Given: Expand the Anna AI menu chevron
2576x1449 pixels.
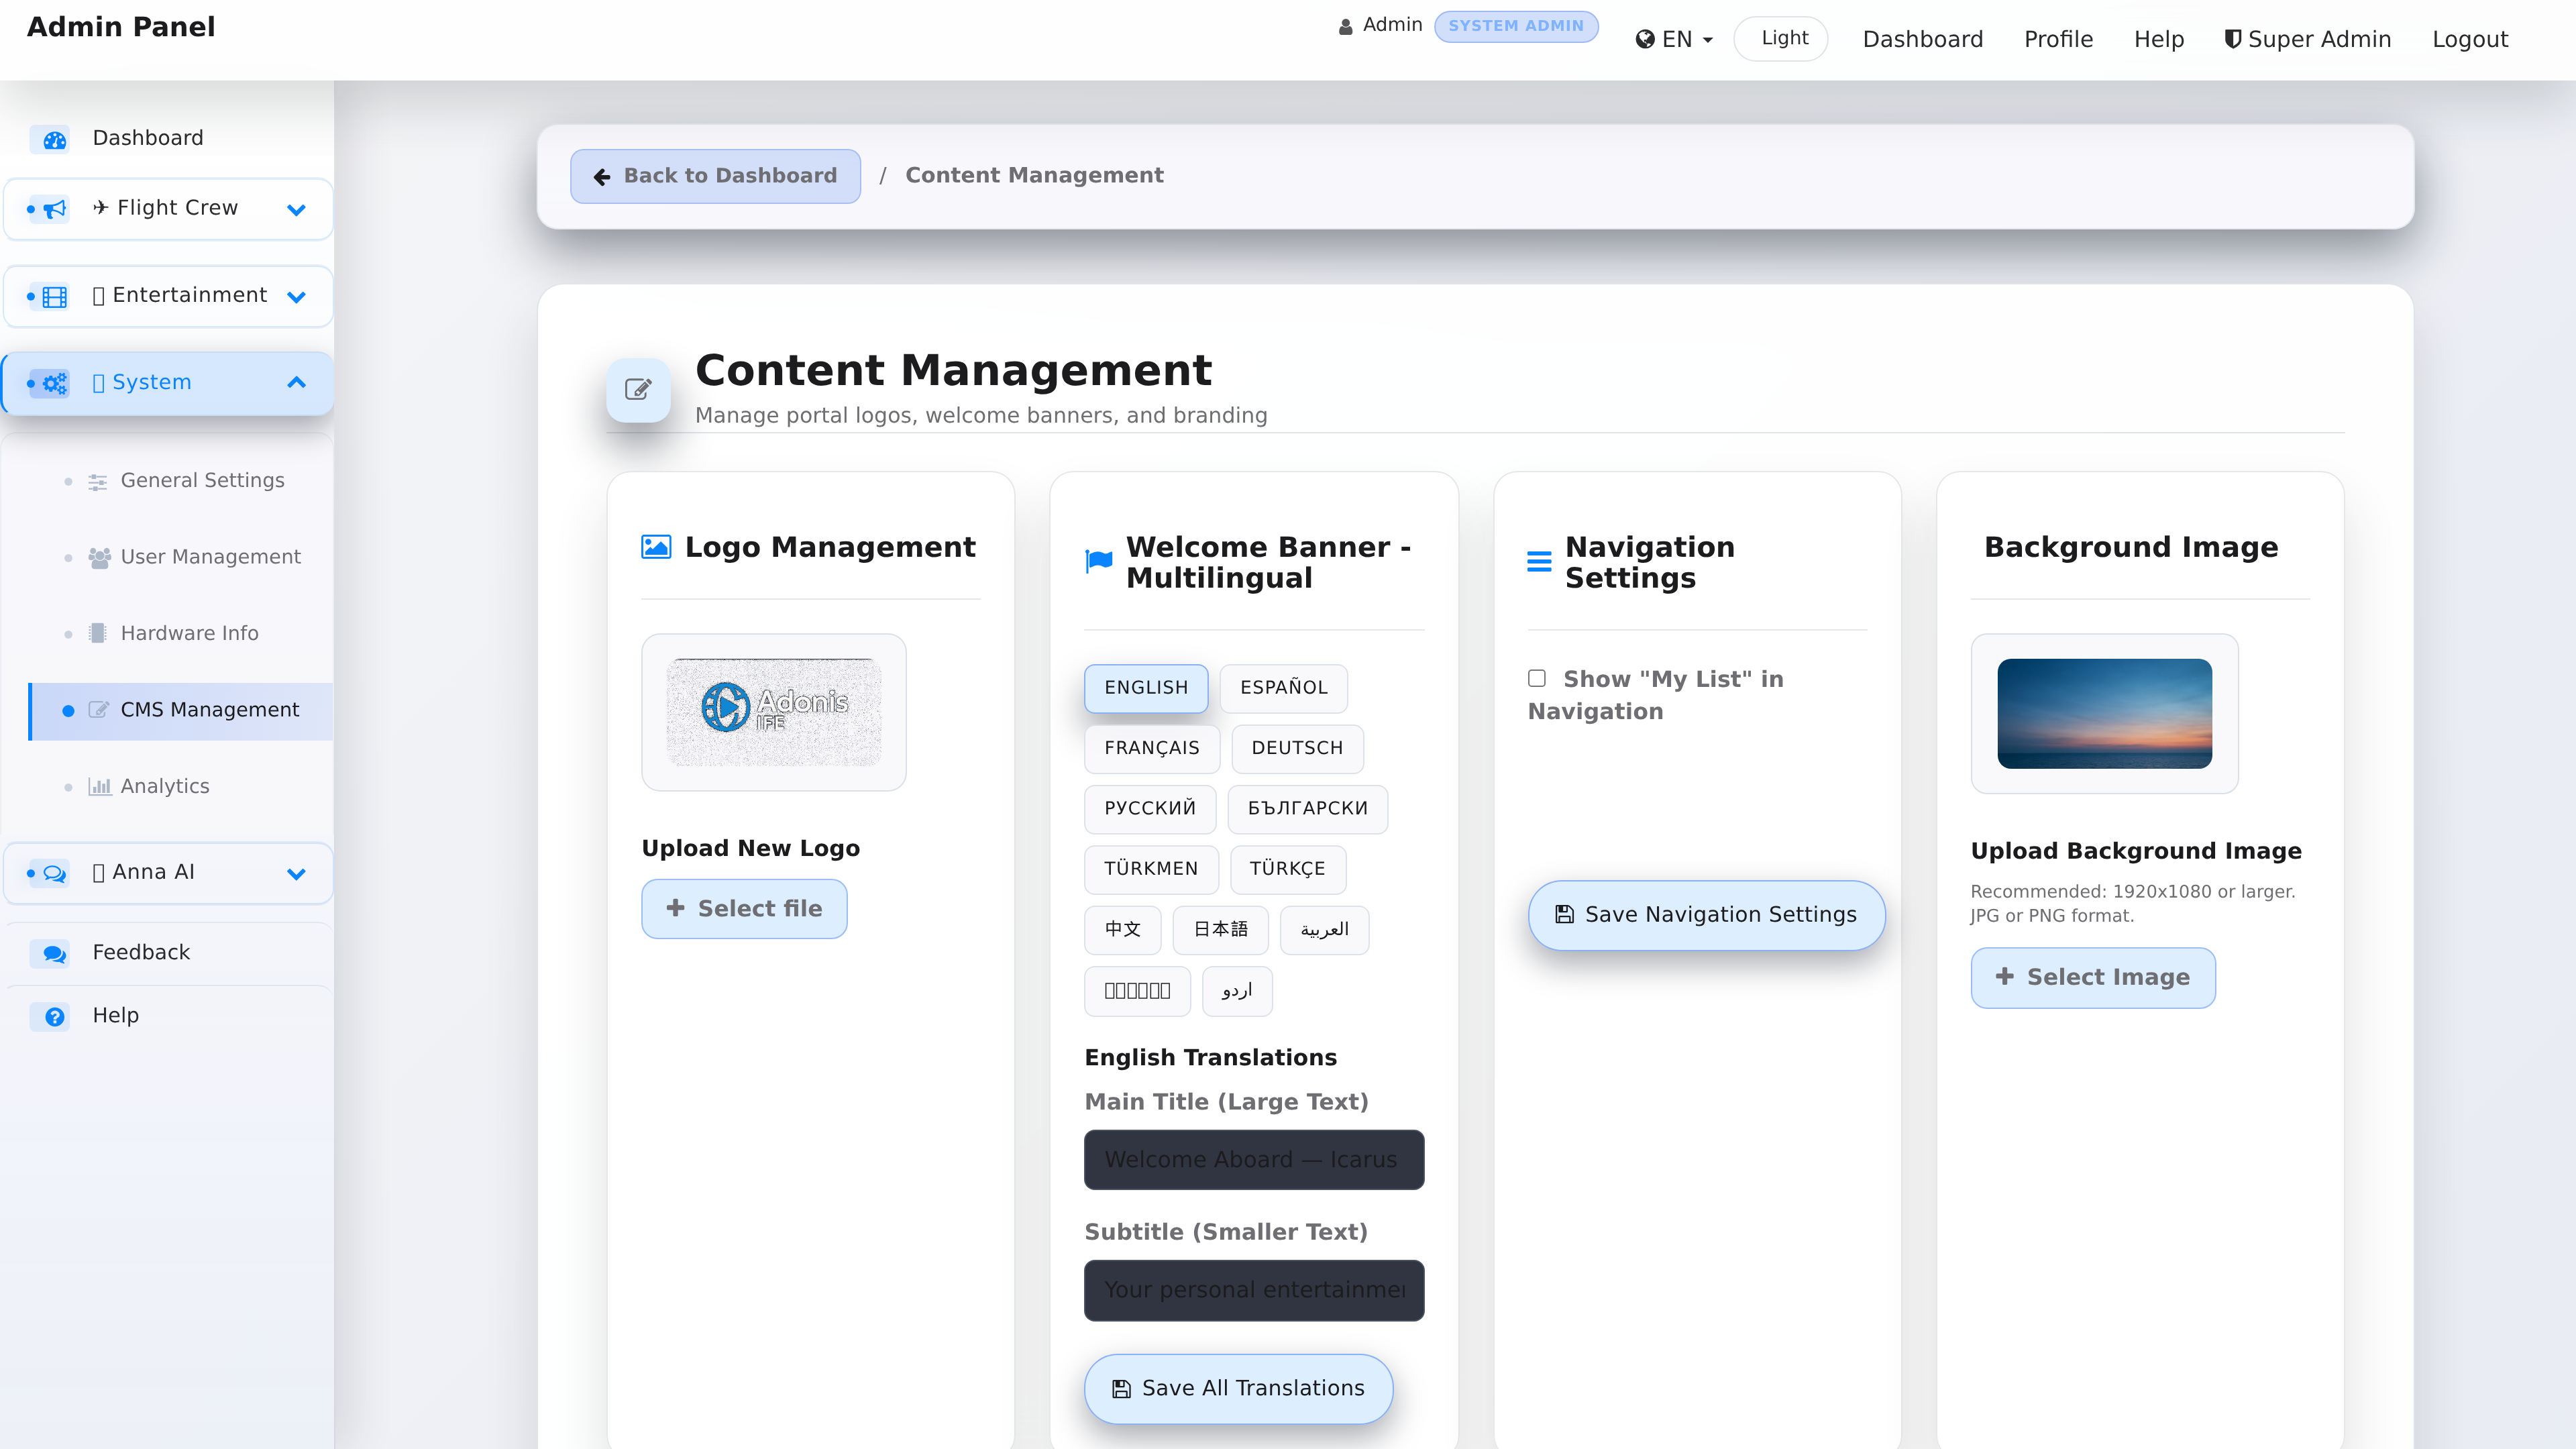Looking at the screenshot, I should pyautogui.click(x=296, y=874).
